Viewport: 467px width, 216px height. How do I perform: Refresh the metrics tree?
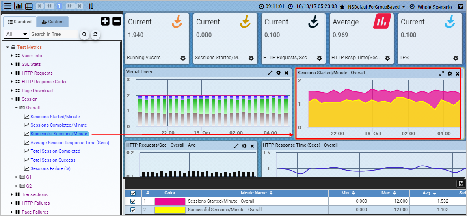(95, 35)
